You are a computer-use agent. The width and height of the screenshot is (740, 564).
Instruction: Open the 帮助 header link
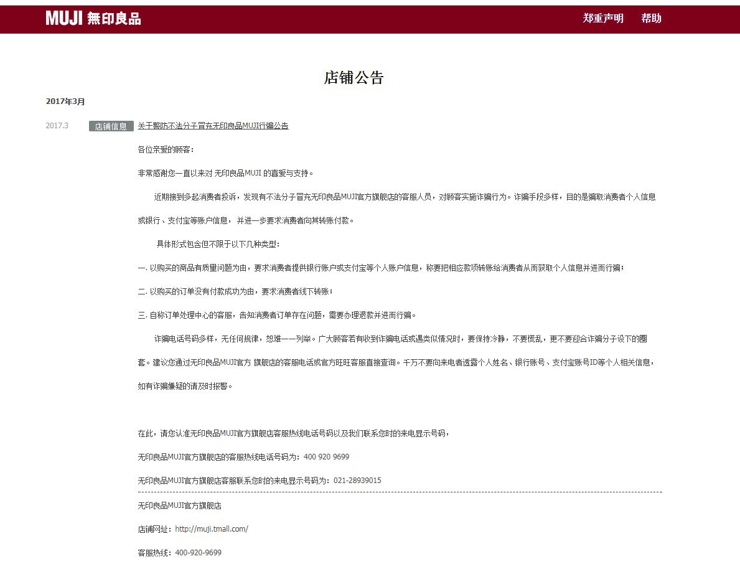point(651,19)
